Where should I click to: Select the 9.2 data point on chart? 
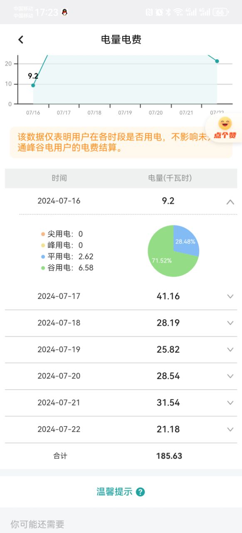(x=33, y=85)
